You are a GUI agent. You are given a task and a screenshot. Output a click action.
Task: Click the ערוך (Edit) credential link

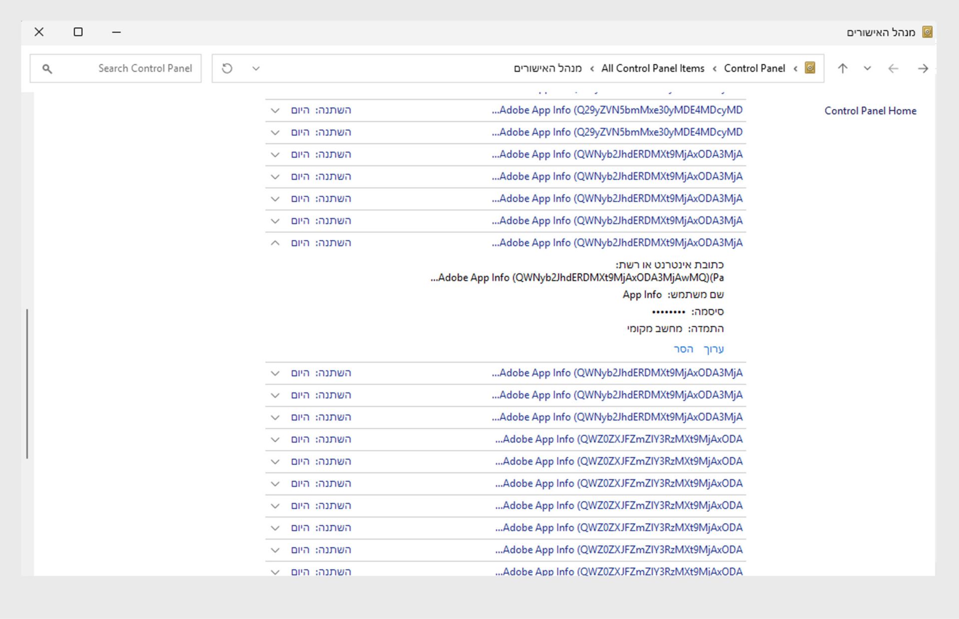point(713,349)
